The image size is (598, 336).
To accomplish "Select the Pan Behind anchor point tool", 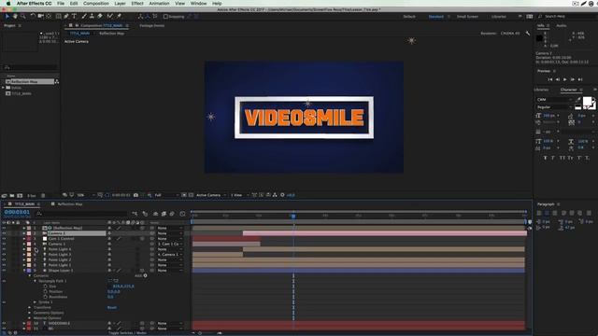I will pyautogui.click(x=49, y=17).
